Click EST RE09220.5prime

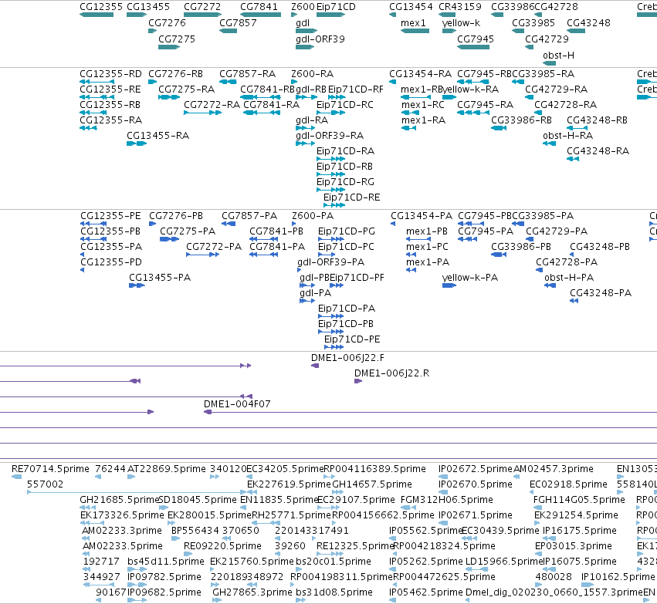coord(222,546)
